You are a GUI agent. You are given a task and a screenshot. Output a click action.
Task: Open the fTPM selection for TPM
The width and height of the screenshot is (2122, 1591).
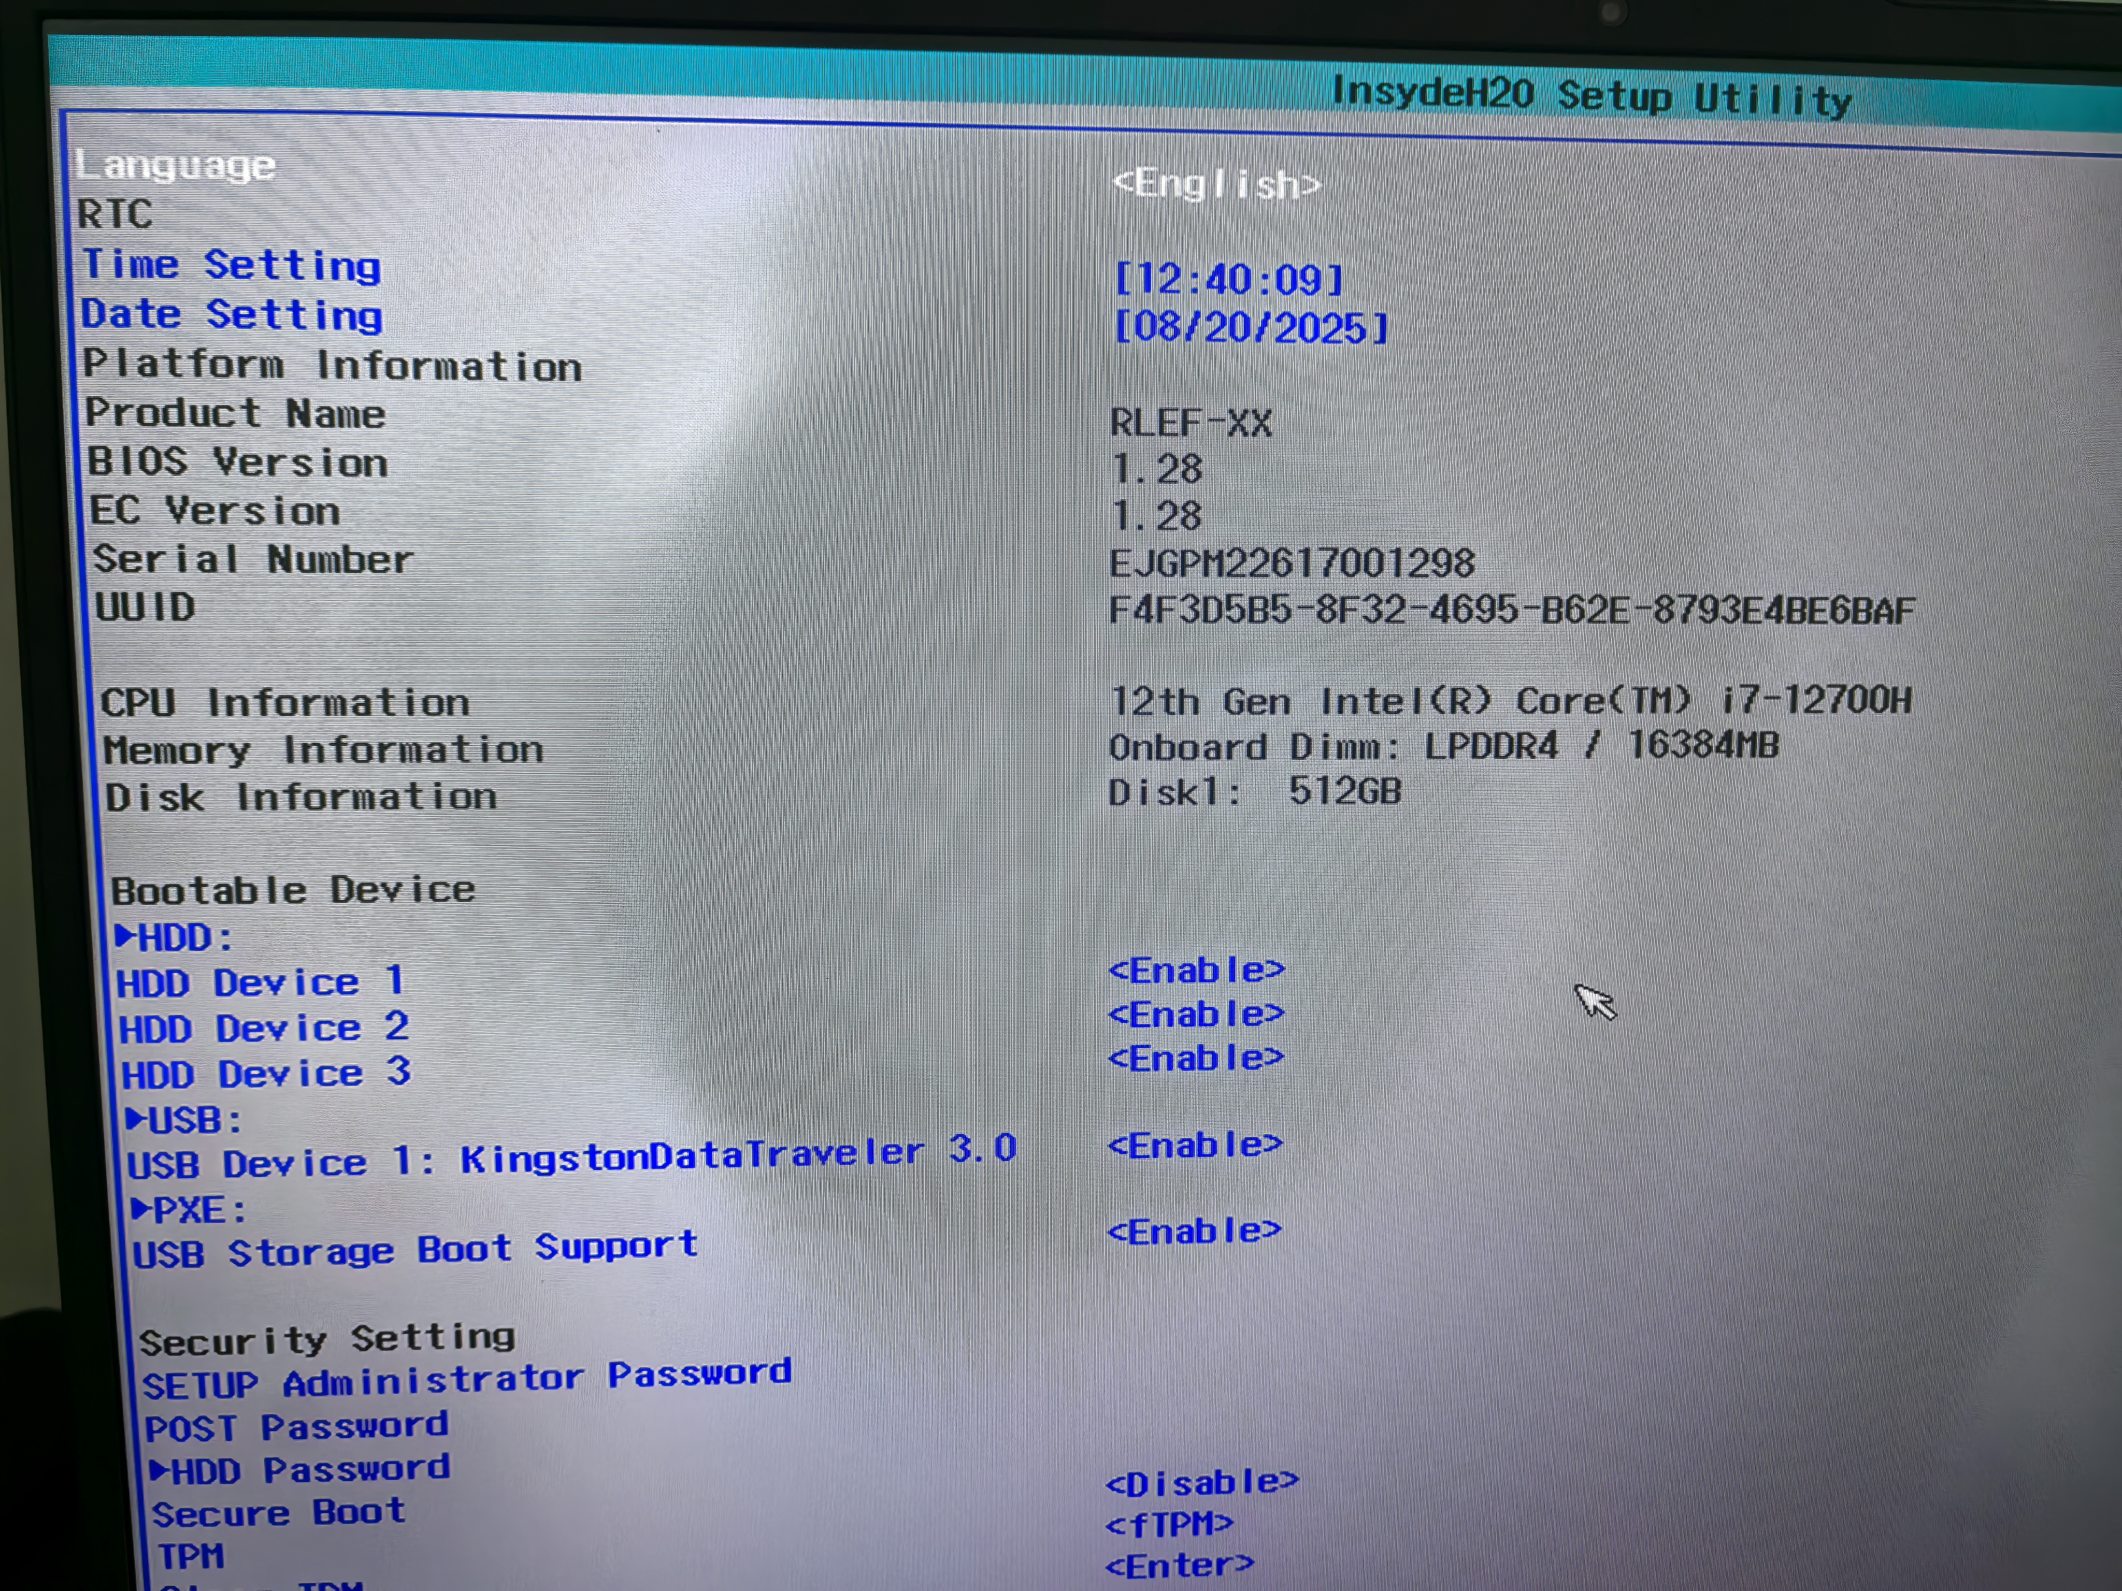(x=1168, y=1524)
